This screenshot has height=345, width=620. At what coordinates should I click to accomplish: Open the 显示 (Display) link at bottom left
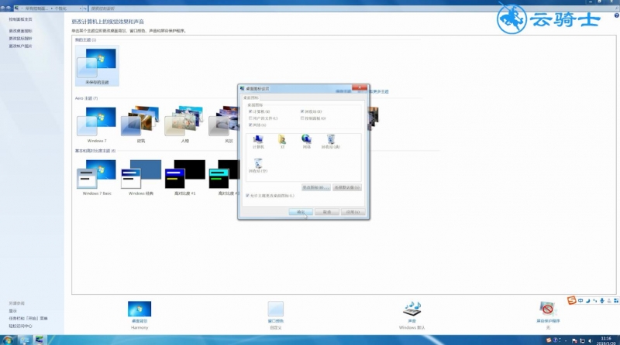click(13, 311)
